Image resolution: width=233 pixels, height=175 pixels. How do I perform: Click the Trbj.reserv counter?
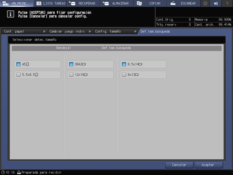pyautogui.click(x=174, y=24)
